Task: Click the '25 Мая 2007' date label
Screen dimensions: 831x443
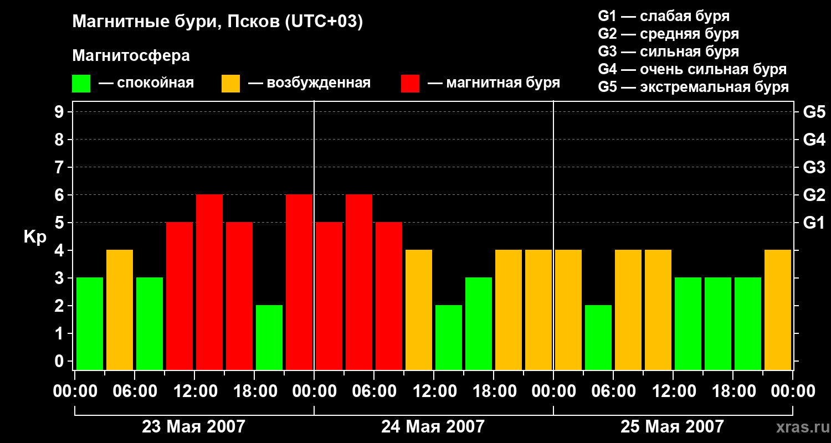Action: 672,426
